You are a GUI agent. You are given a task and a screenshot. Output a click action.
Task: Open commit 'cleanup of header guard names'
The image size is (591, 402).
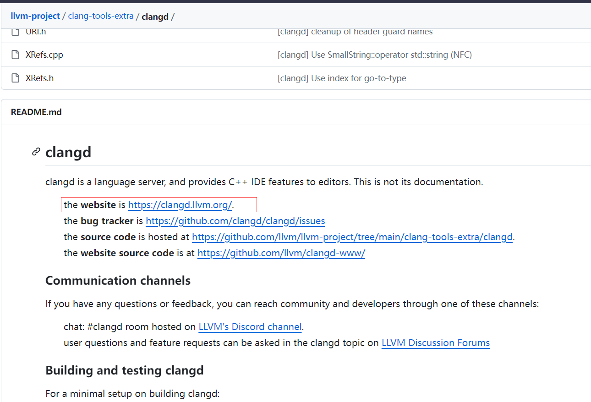[355, 32]
